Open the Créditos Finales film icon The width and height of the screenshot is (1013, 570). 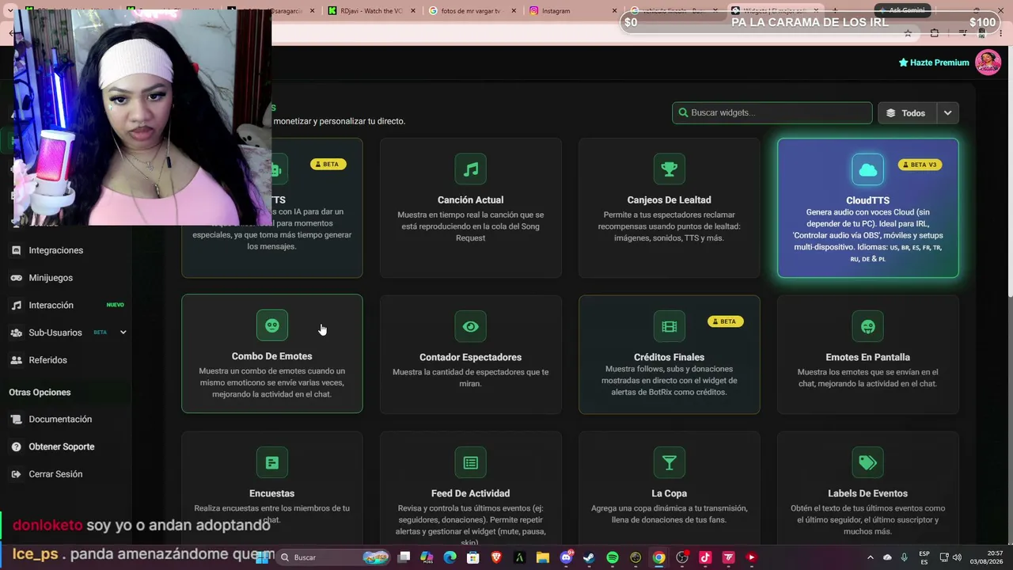670,326
